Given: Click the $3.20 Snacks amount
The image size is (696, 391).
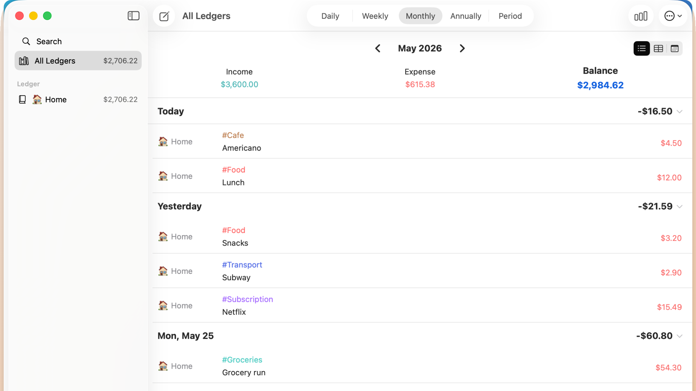Looking at the screenshot, I should coord(671,238).
